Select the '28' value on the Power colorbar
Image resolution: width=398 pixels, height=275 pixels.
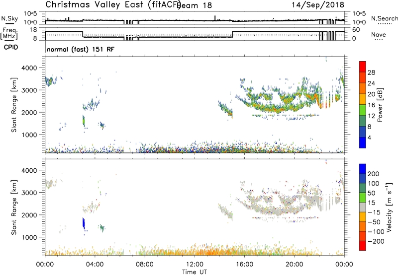tap(371, 72)
